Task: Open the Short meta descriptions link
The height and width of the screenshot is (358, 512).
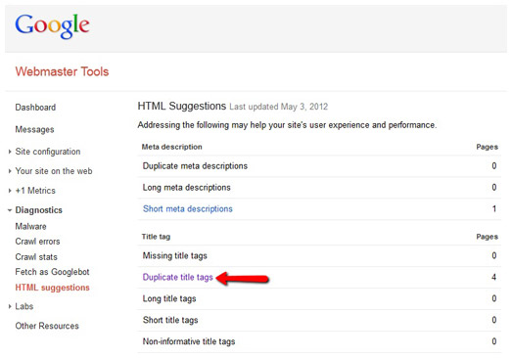Action: tap(188, 209)
